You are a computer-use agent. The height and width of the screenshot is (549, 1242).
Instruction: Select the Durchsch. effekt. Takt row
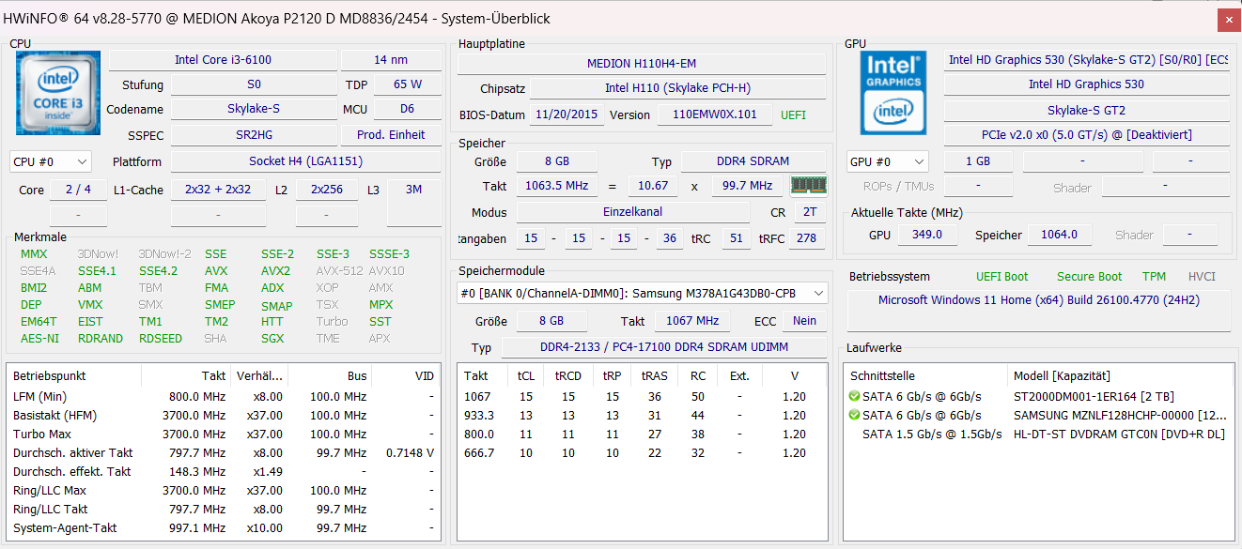[224, 472]
